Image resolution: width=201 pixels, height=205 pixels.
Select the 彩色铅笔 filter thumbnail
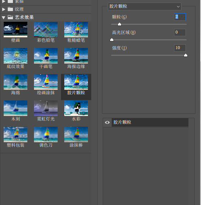pyautogui.click(x=46, y=30)
